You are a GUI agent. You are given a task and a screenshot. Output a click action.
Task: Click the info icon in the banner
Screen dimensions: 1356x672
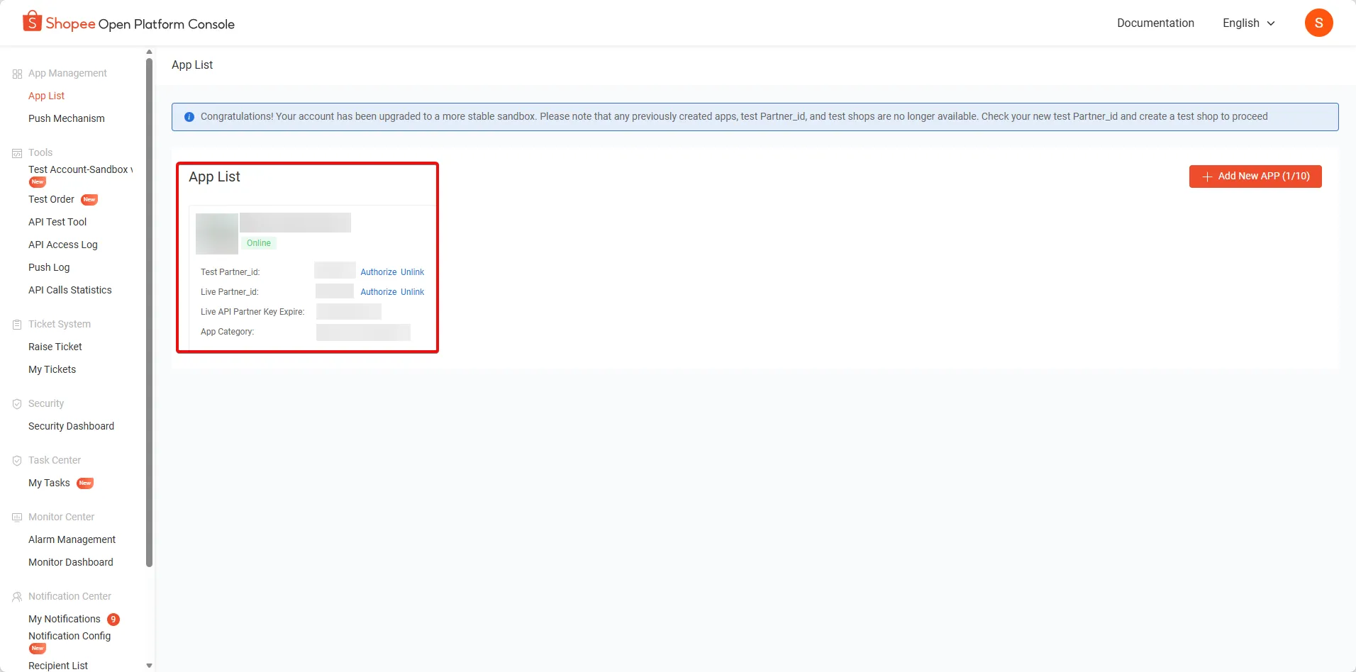(189, 117)
